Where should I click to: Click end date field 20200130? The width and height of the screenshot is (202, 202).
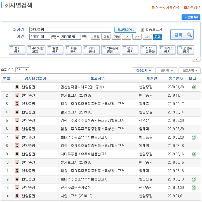(x=70, y=37)
